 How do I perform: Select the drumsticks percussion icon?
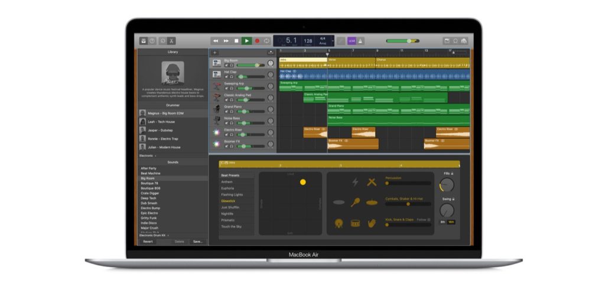pos(371,182)
